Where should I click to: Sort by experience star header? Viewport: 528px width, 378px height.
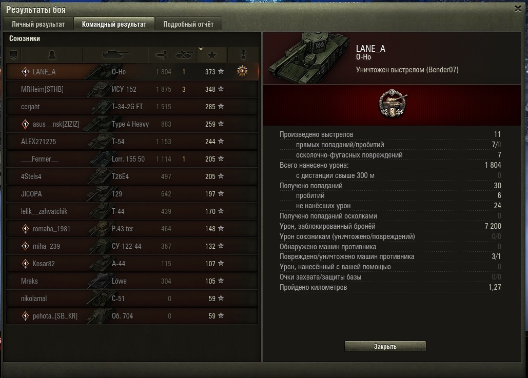point(212,54)
